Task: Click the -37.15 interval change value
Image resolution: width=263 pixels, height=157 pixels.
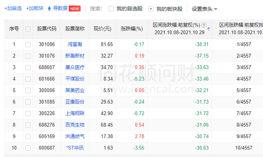Action: click(202, 56)
